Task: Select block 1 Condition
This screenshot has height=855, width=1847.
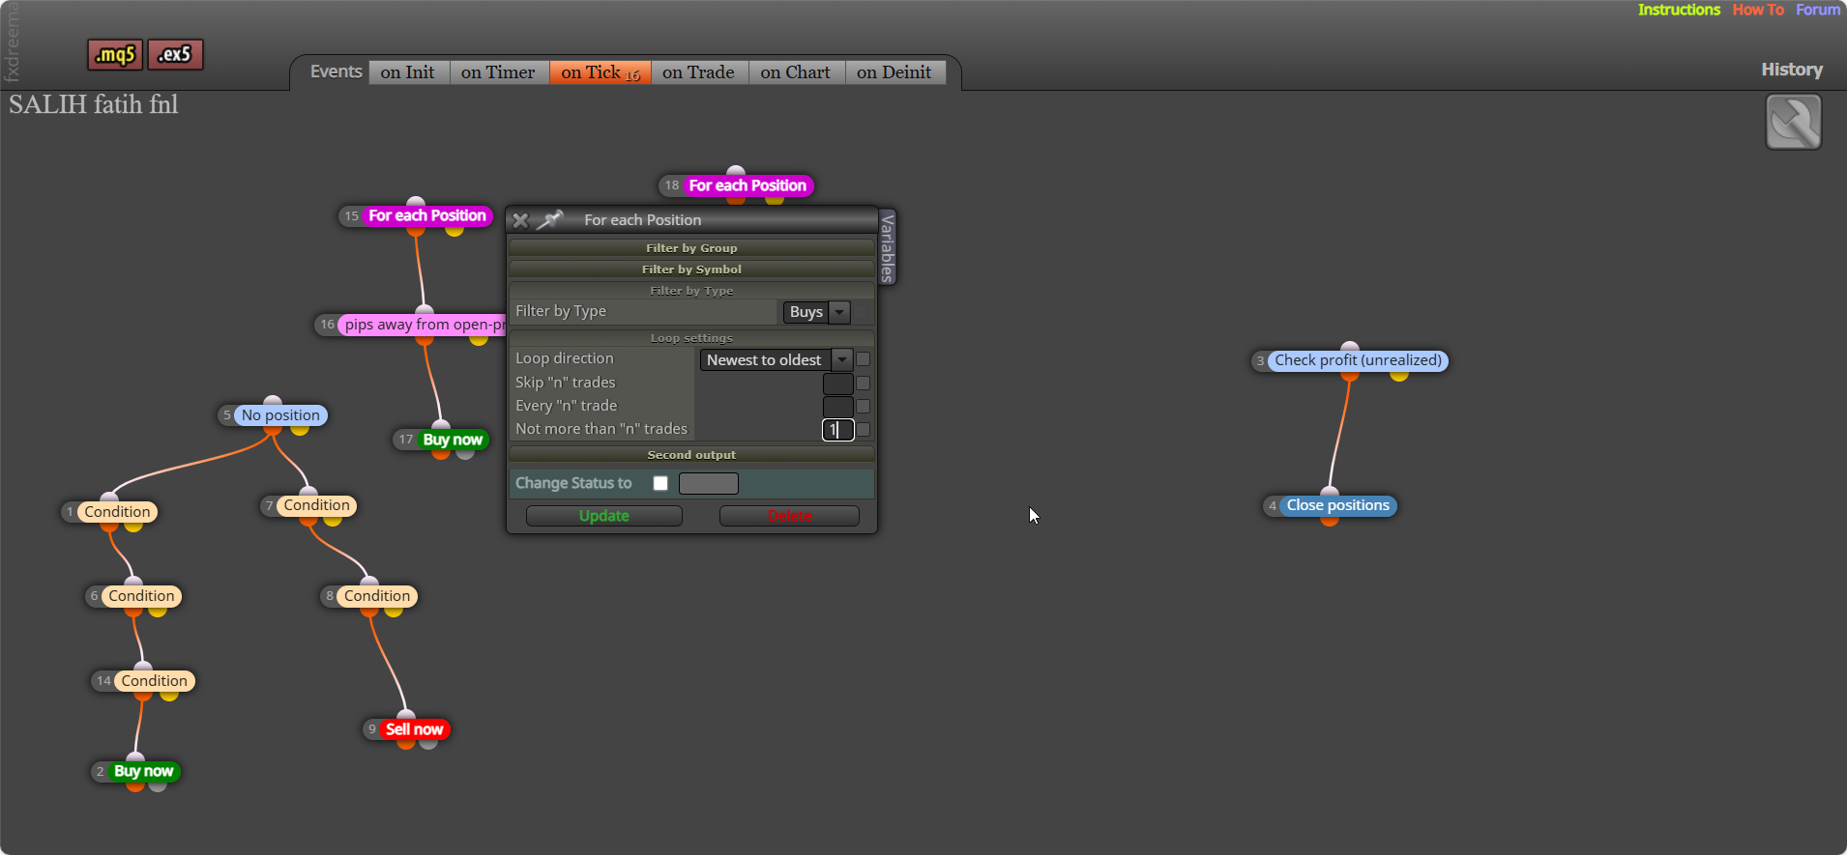Action: pos(117,512)
